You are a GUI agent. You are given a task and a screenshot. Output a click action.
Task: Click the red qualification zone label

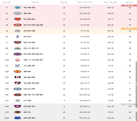pyautogui.click(x=129, y=5)
